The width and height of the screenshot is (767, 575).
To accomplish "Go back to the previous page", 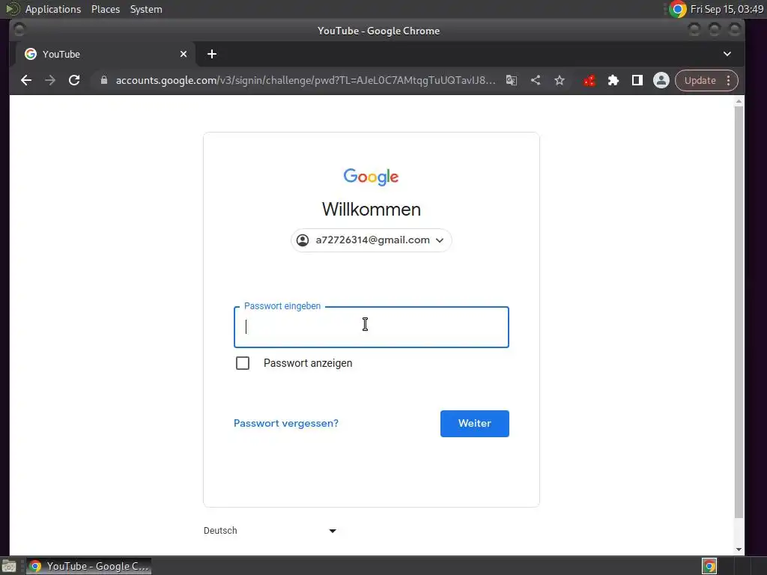I will tap(26, 80).
